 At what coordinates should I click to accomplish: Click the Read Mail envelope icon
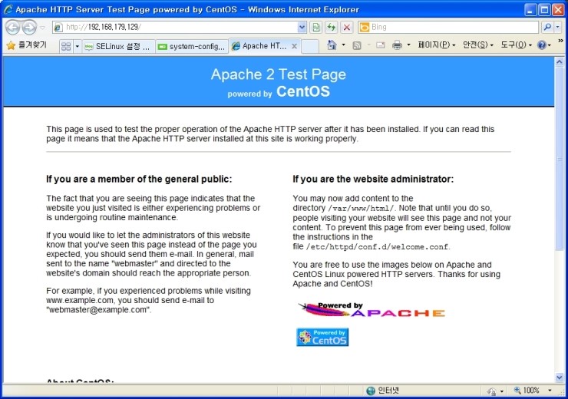(x=381, y=45)
